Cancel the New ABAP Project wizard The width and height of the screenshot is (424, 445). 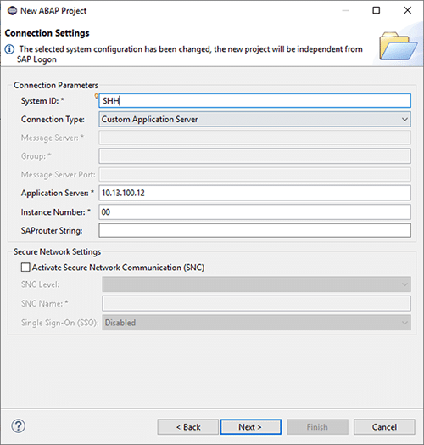pos(384,427)
